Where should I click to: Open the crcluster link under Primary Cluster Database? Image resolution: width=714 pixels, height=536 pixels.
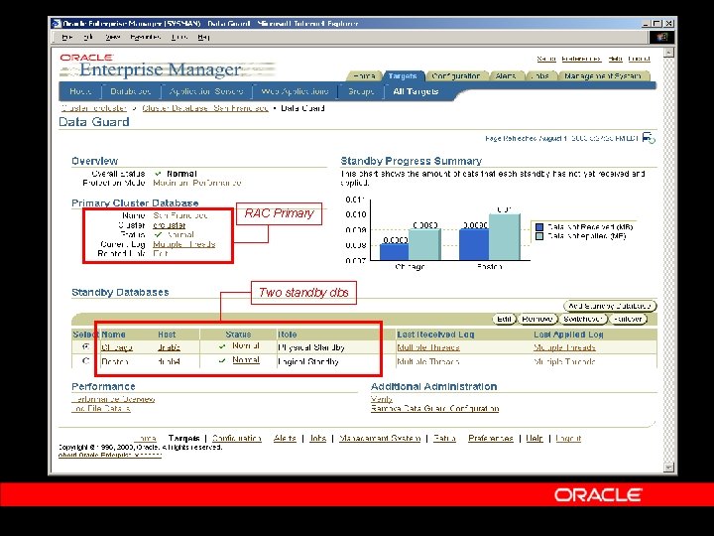(170, 225)
